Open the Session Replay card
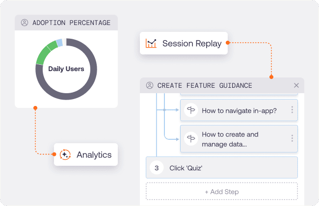The width and height of the screenshot is (319, 206). coord(184,43)
